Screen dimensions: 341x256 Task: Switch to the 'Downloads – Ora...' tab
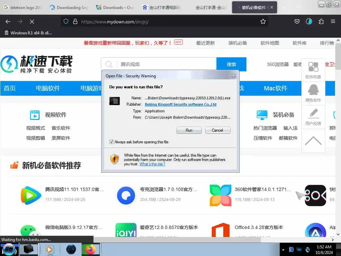coord(115,7)
